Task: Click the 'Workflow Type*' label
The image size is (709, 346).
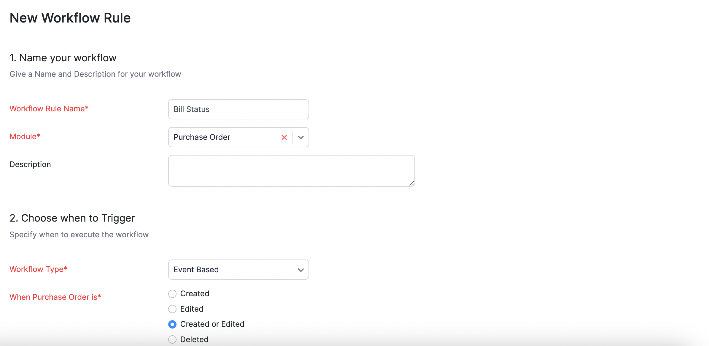Action: (39, 269)
